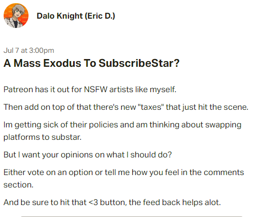Click the words comments section
This screenshot has width=254, height=217.
[123, 179]
